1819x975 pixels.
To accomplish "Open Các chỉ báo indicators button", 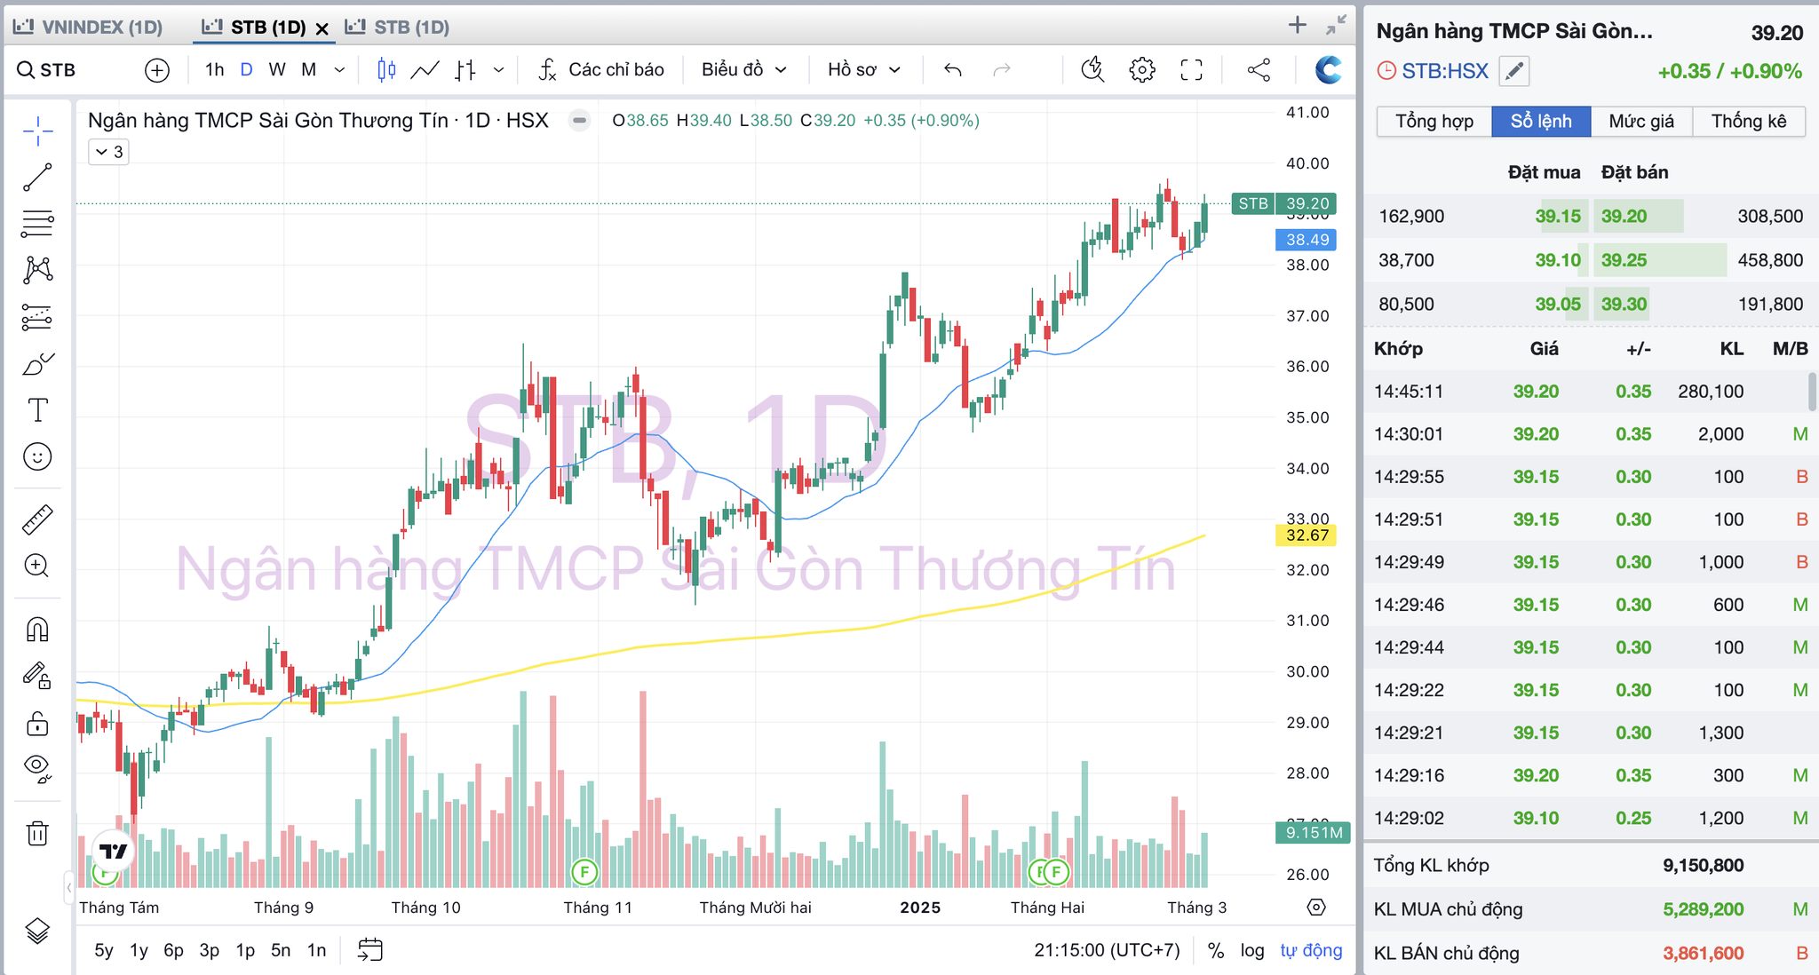I will click(601, 70).
